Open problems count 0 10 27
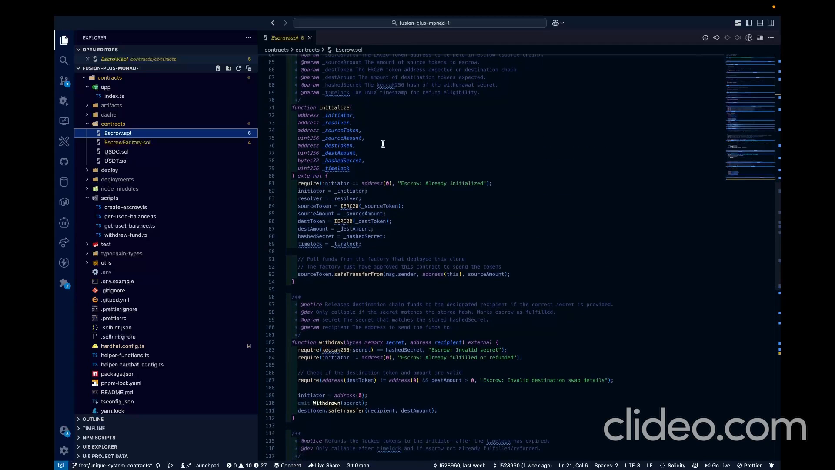 [x=247, y=466]
